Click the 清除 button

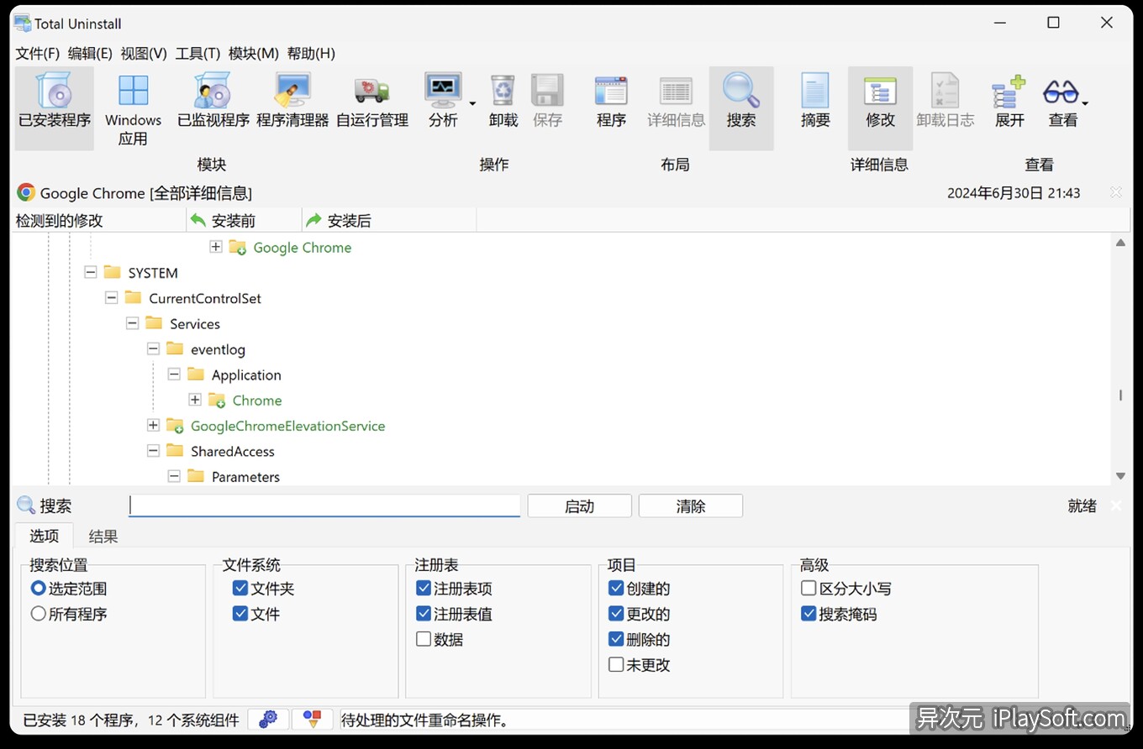point(689,505)
